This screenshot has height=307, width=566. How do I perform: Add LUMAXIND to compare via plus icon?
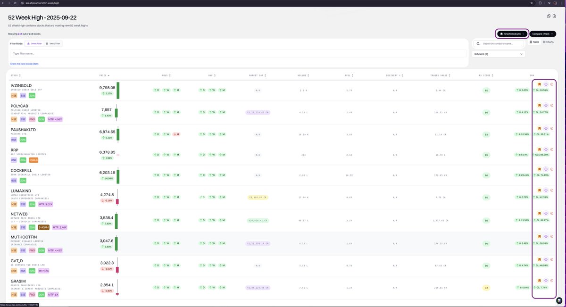[546, 191]
